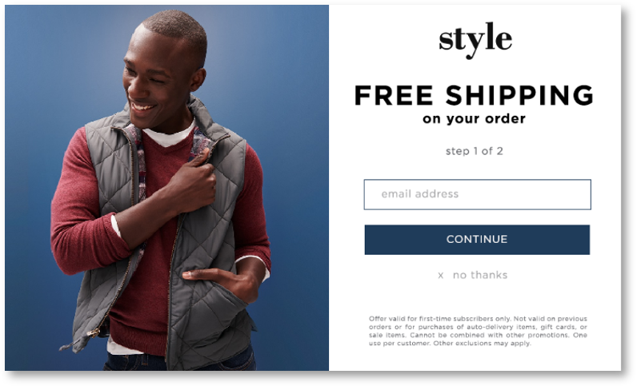Click the x icon beside no thanks

click(440, 276)
